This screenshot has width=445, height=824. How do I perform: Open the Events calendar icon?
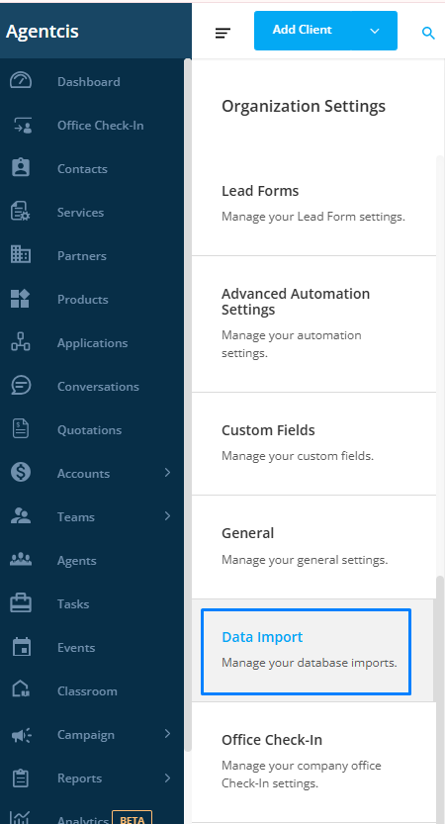21,647
